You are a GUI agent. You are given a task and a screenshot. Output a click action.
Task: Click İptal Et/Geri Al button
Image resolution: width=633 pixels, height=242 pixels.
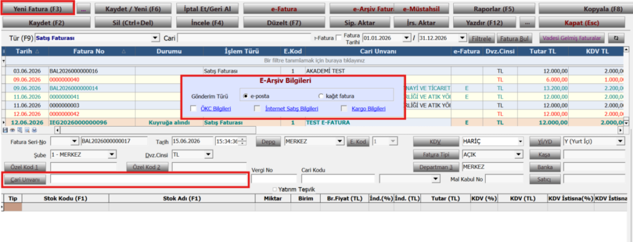pos(208,9)
